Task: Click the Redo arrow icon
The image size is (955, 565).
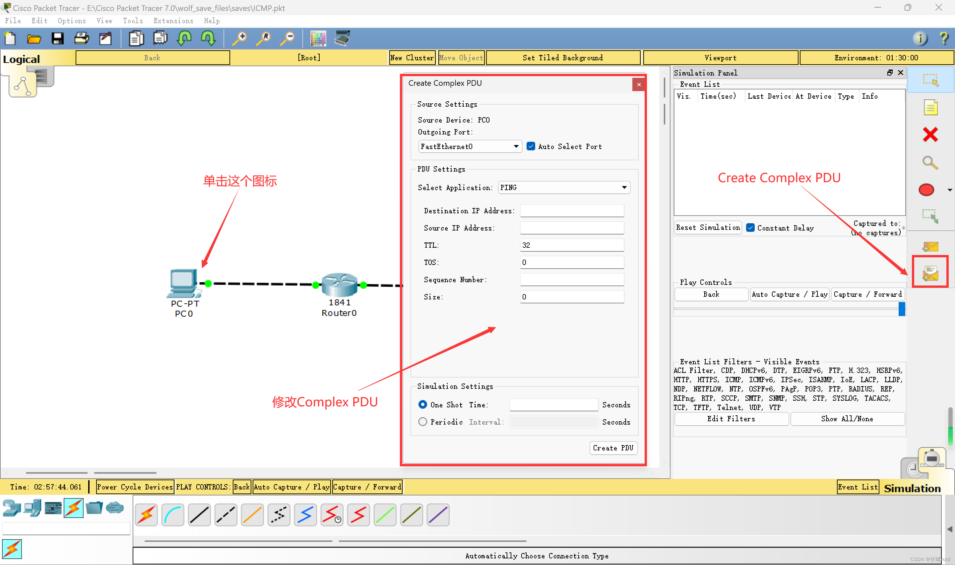Action: [208, 38]
